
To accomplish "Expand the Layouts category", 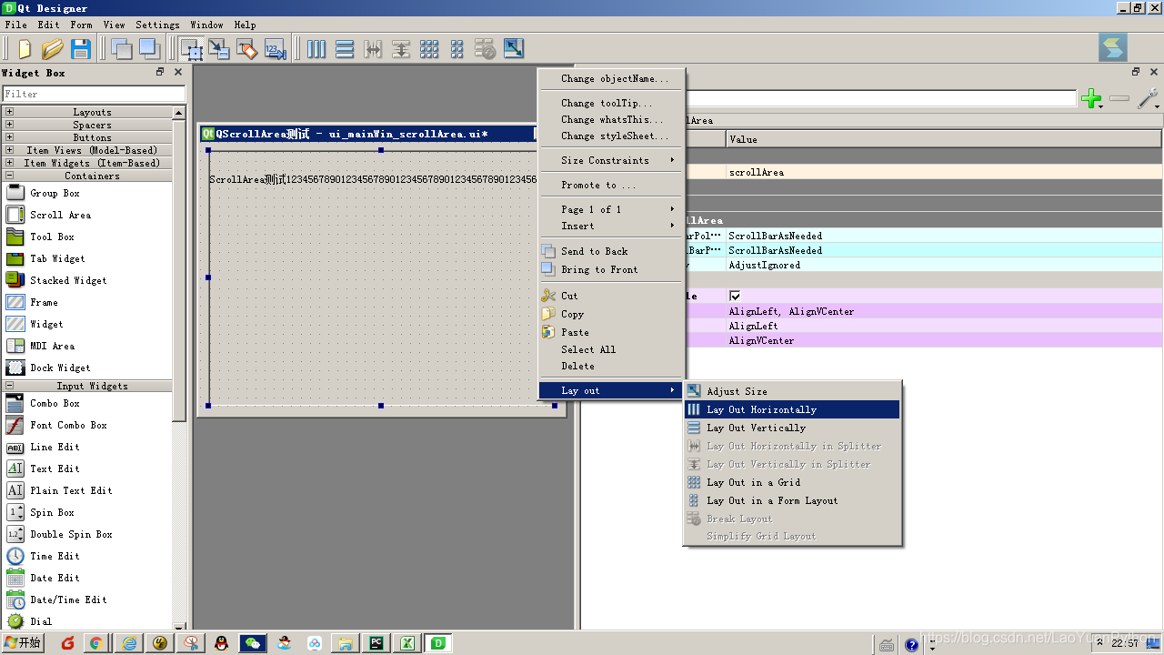I will point(9,112).
